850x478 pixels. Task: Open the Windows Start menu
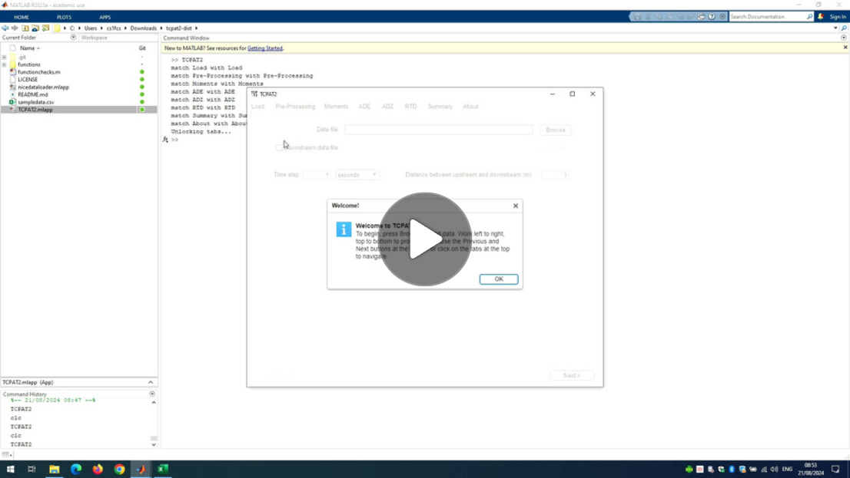tap(10, 469)
